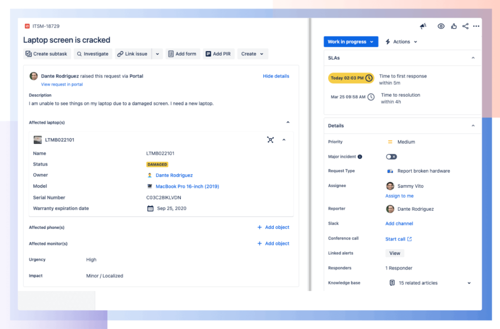The image size is (500, 329).
Task: Collapse the Affected laptop(s) section
Action: coord(288,123)
